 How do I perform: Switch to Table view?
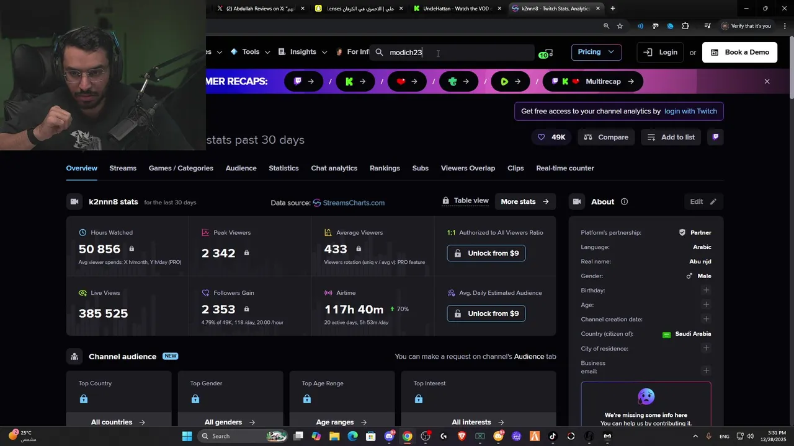[x=466, y=201]
